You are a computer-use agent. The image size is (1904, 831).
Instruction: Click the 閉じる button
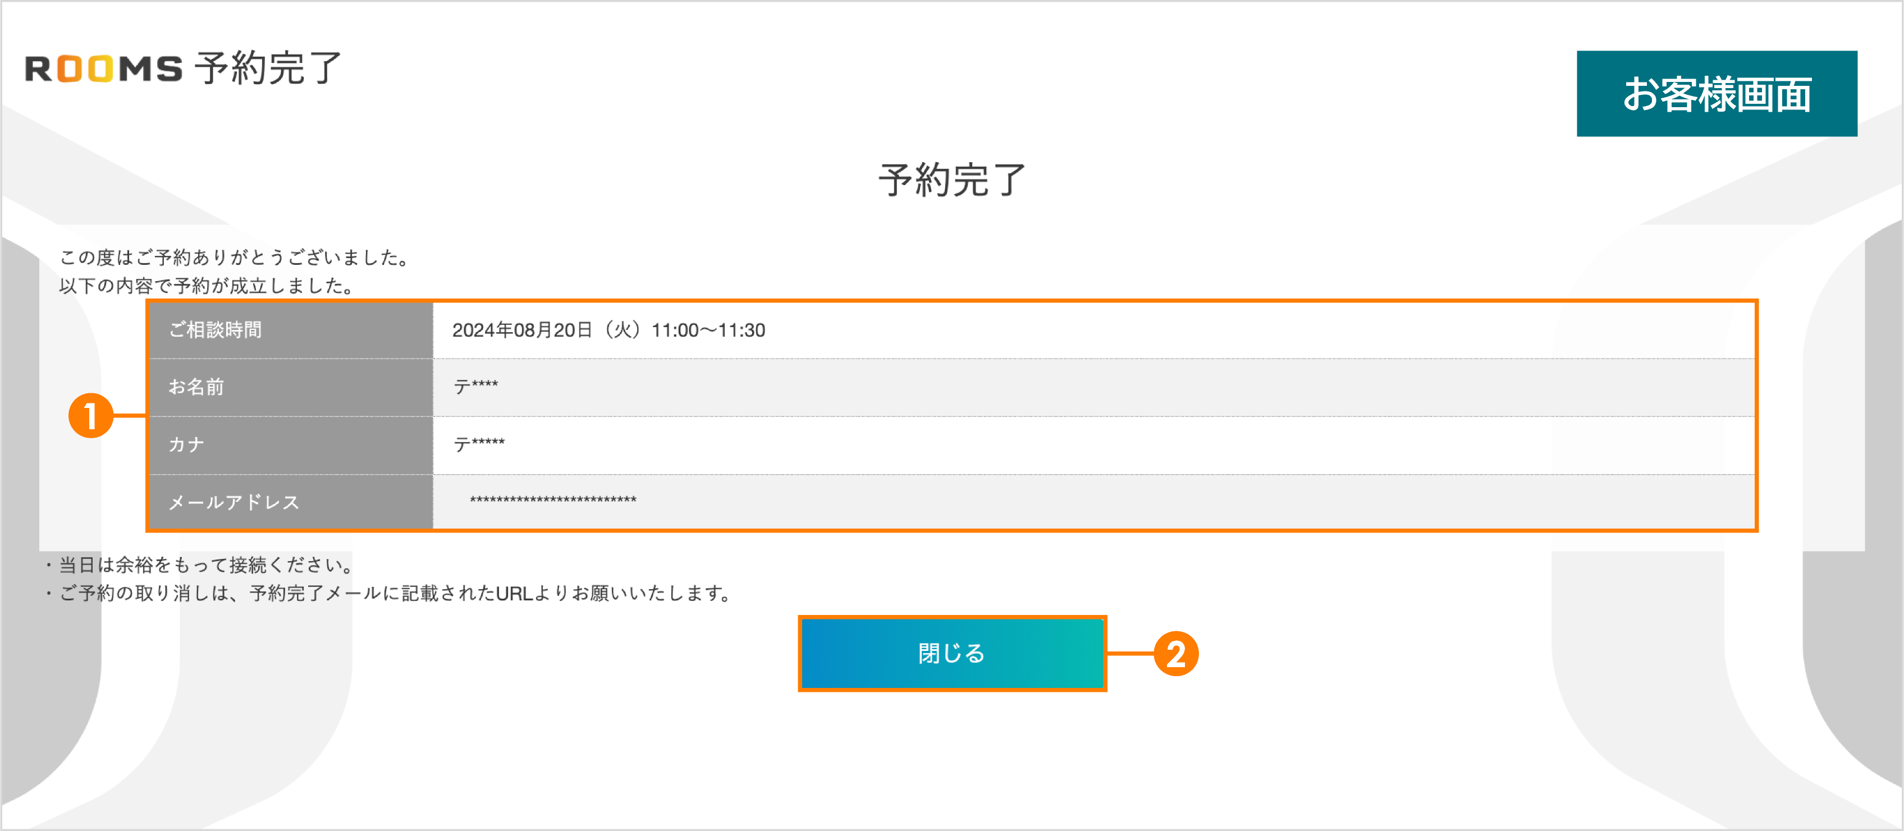[x=951, y=654]
